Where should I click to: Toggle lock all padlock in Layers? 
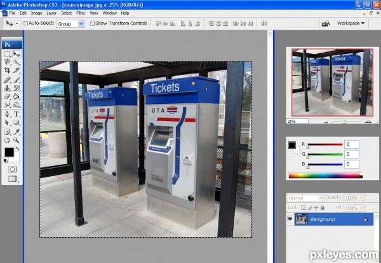[323, 207]
